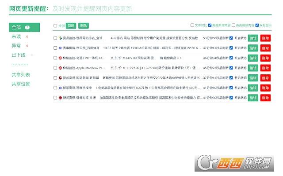283x176 pixels.
Task: Click JD favicon of 奇遇3 VR一体机 row
Action: tap(60, 58)
